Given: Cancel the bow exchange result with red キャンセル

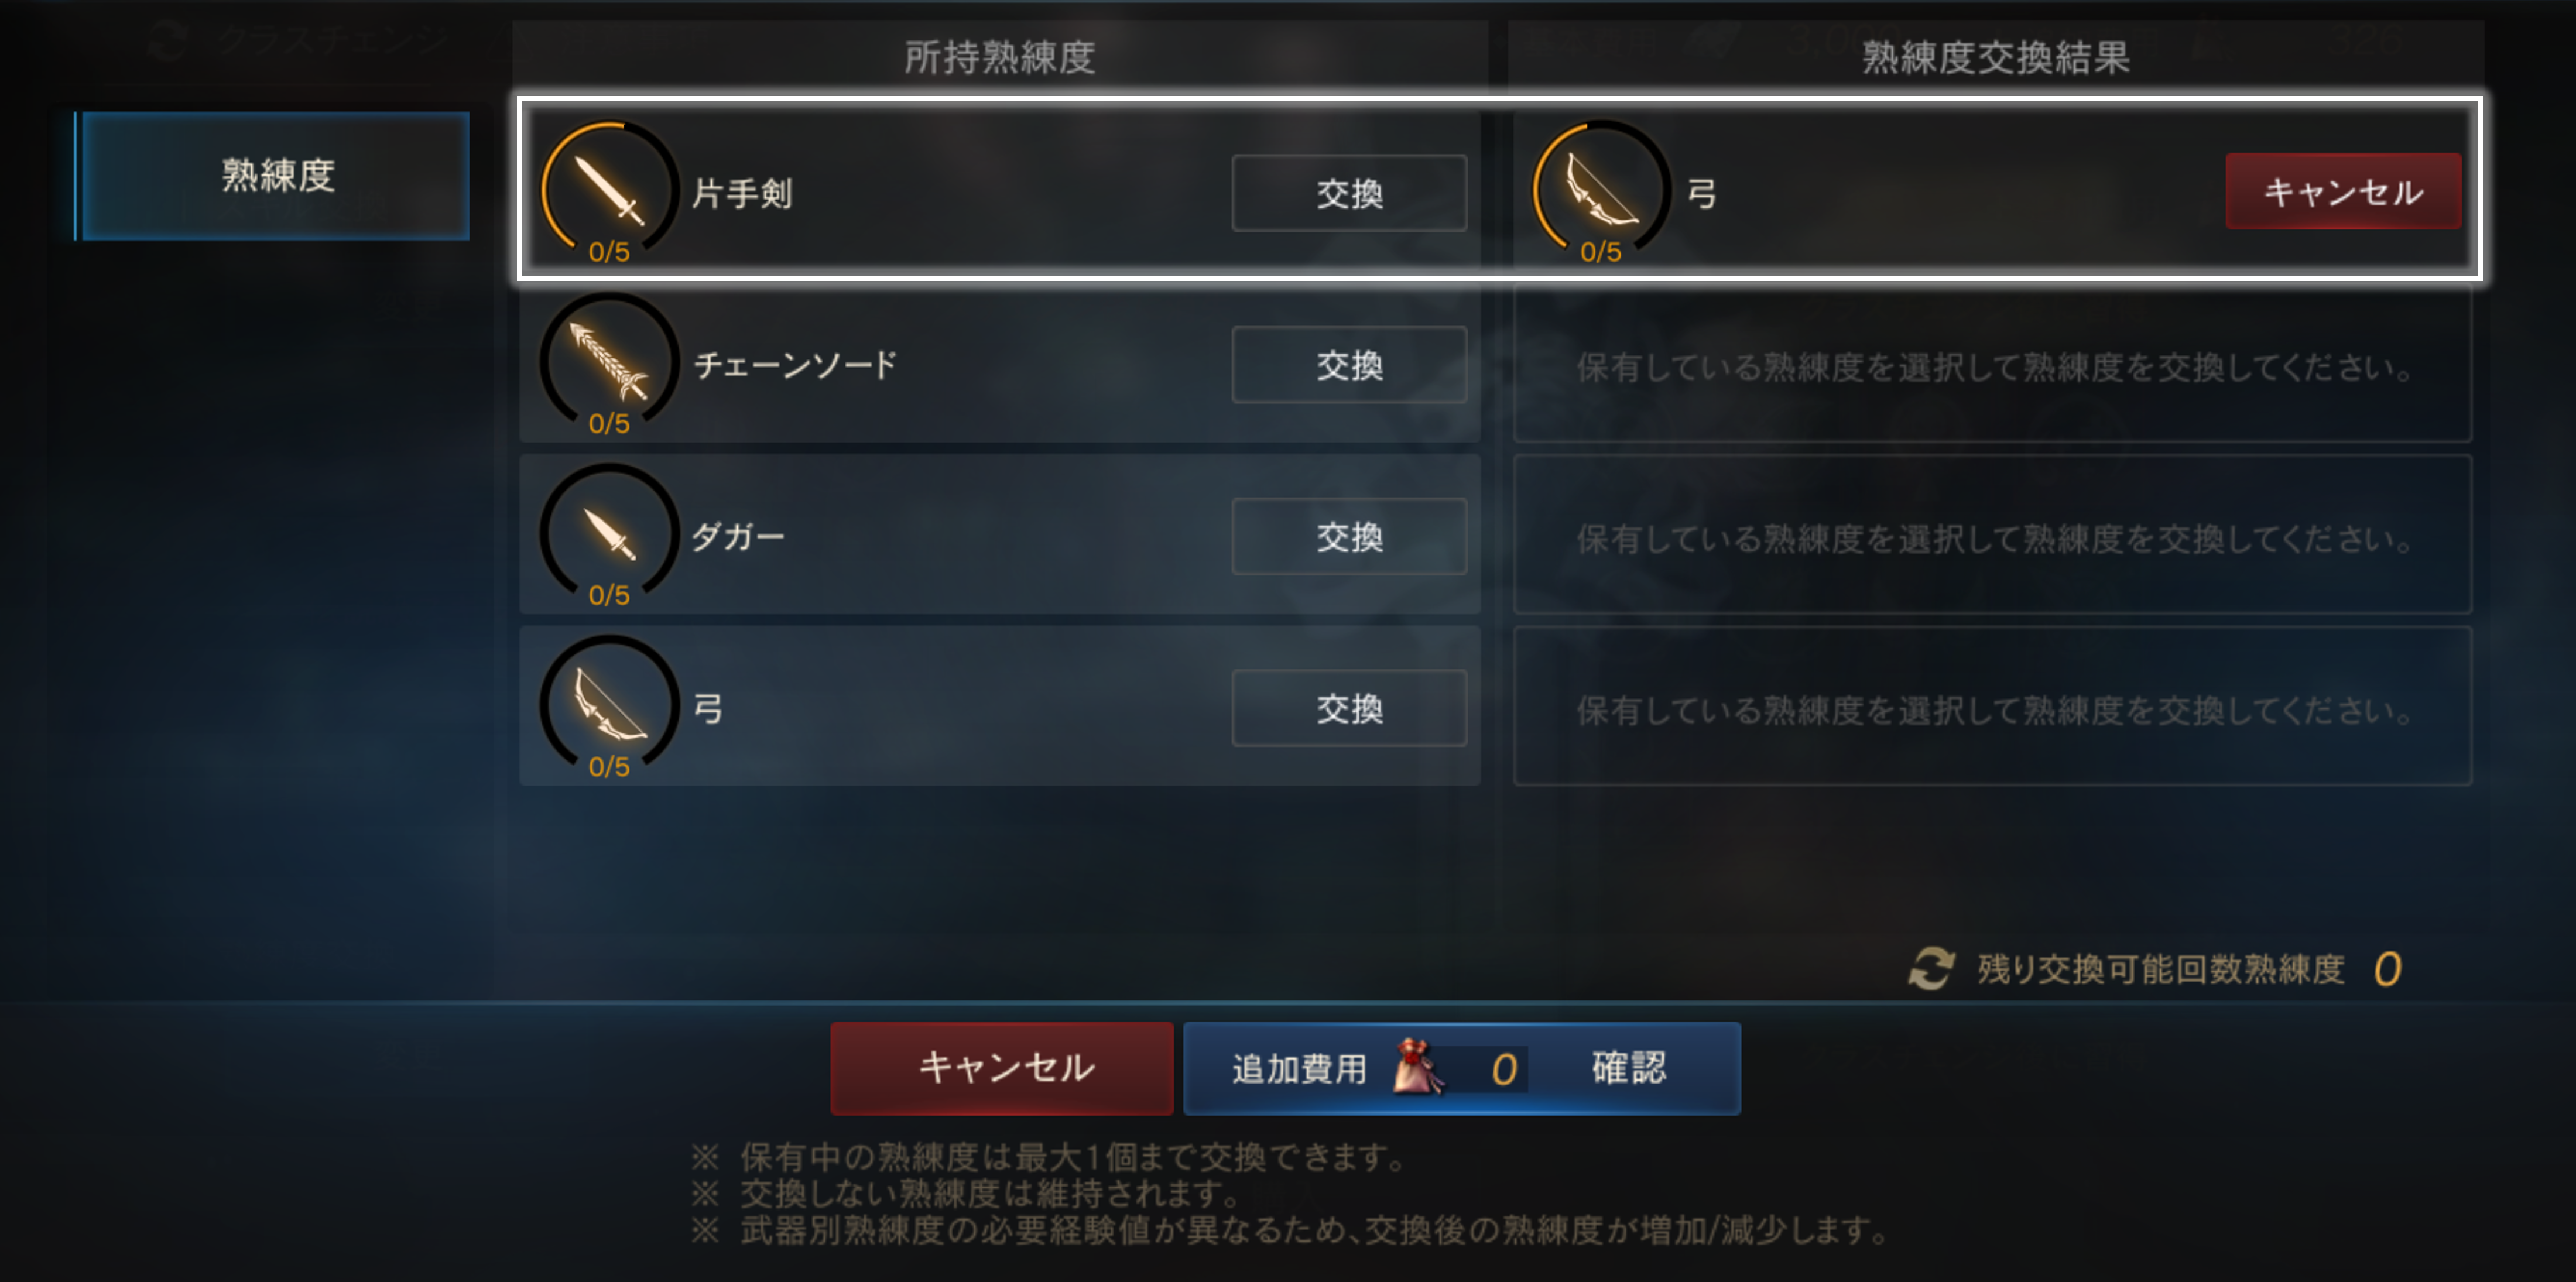Looking at the screenshot, I should click(2343, 192).
